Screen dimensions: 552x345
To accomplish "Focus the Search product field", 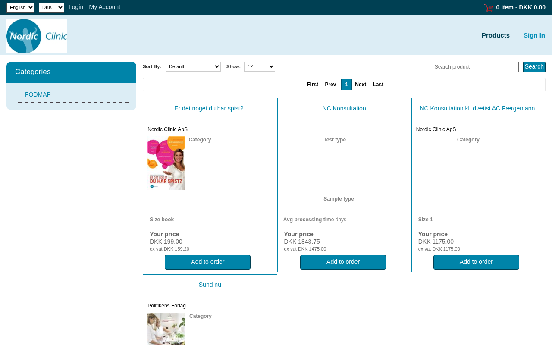I will point(476,67).
